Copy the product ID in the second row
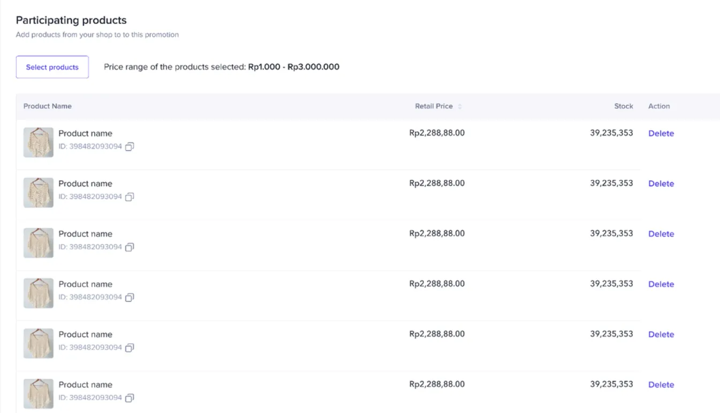The image size is (720, 413). coord(130,197)
